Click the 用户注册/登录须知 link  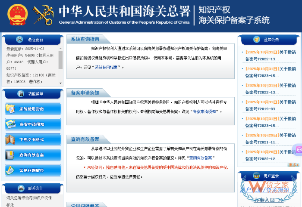pyautogui.click(x=264, y=190)
